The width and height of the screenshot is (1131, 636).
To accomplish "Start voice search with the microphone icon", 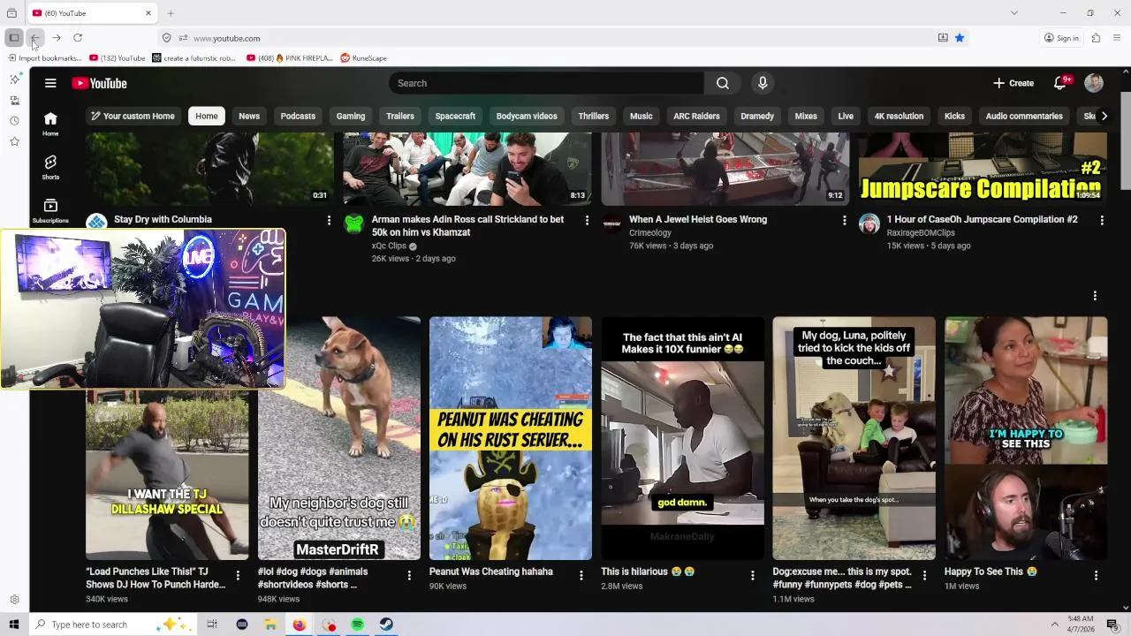I will coord(763,83).
